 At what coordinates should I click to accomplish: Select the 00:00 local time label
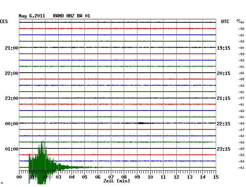pos(12,124)
